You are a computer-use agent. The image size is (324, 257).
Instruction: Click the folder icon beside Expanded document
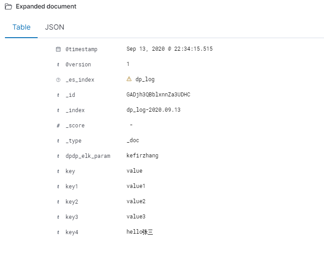pyautogui.click(x=8, y=7)
